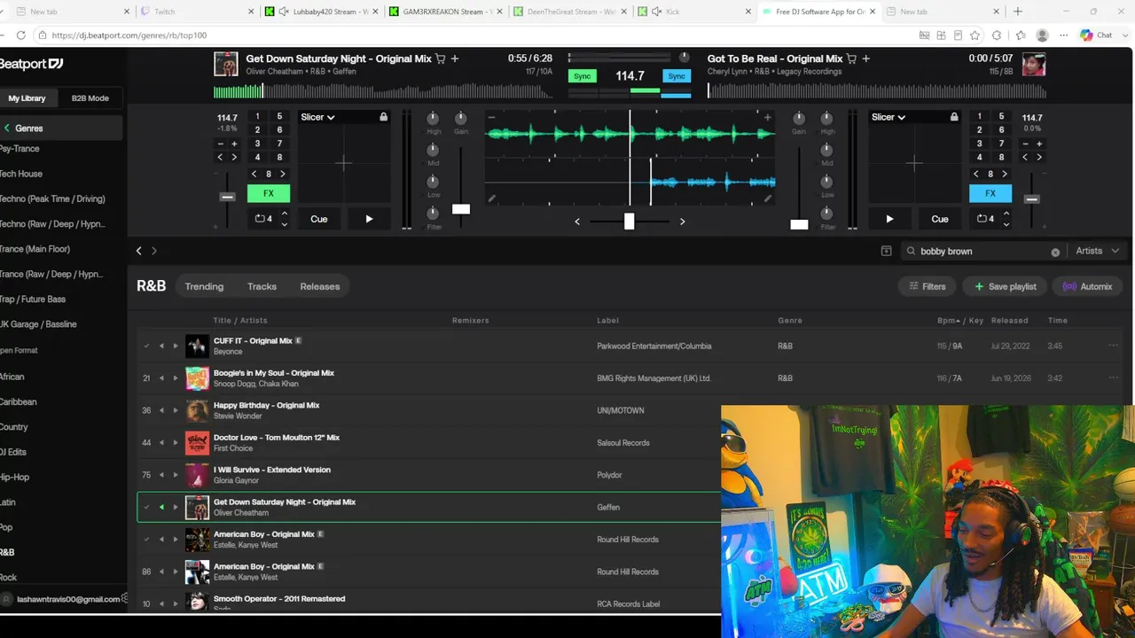Click left deck beat jump forward arrow

(x=283, y=174)
